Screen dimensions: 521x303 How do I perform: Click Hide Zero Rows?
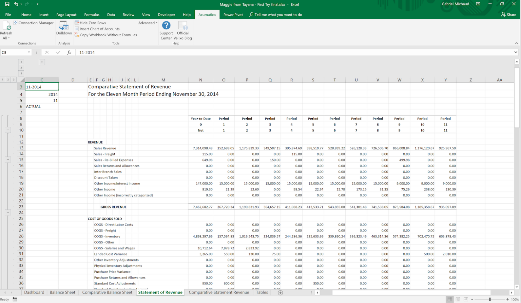click(x=90, y=23)
